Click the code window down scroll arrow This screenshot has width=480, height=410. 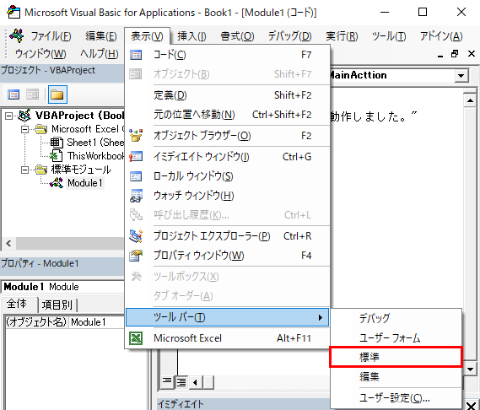470,369
